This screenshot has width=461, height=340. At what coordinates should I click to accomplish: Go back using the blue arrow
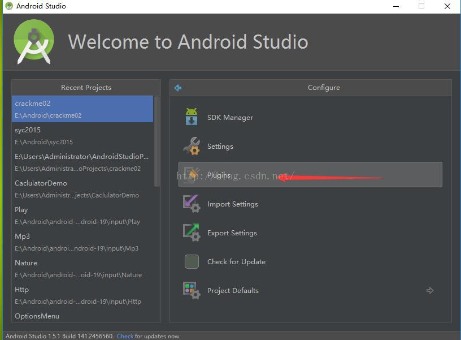(178, 88)
